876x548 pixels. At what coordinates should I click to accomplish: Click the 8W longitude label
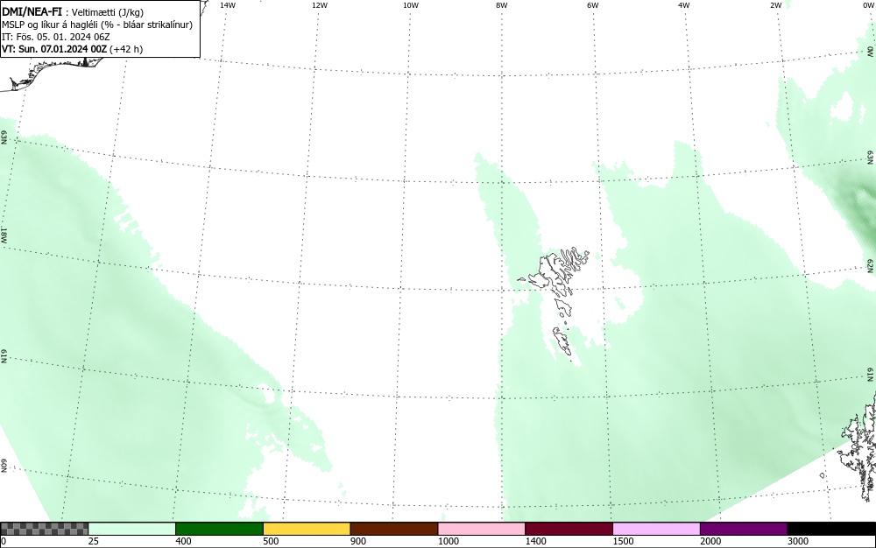(502, 5)
